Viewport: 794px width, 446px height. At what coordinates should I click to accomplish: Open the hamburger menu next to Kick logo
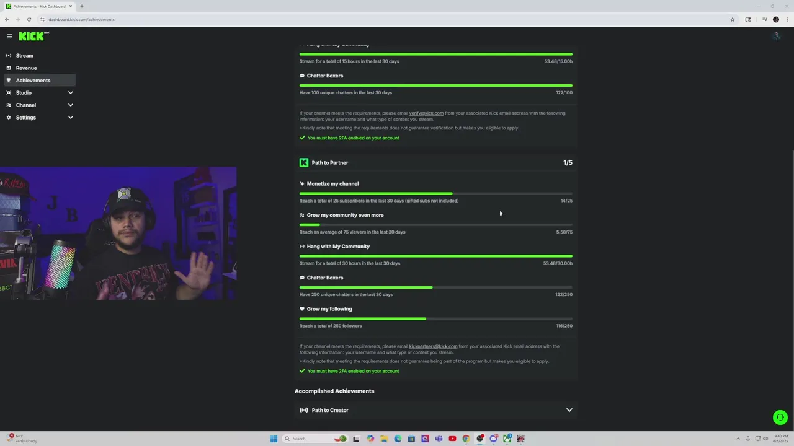[x=9, y=37]
